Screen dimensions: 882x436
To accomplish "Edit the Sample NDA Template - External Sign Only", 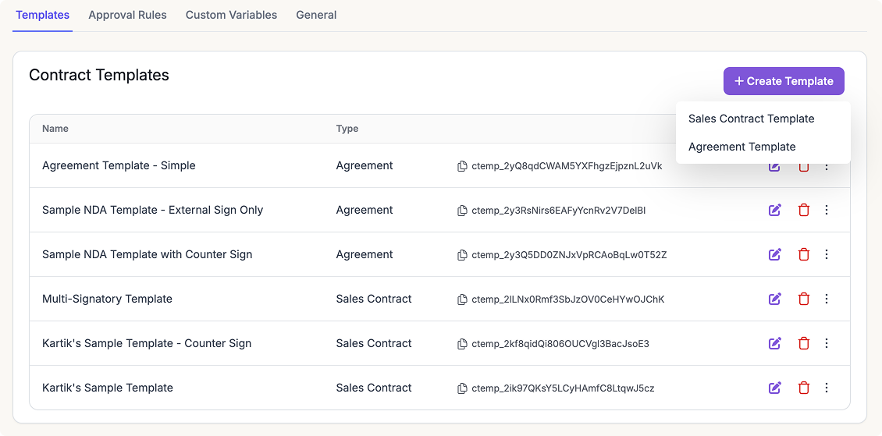I will point(774,210).
